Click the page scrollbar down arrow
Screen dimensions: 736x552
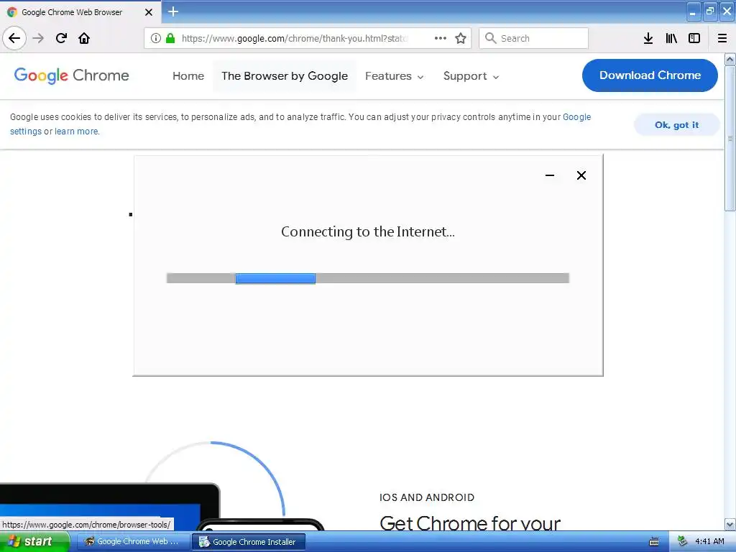click(730, 524)
